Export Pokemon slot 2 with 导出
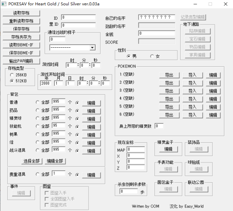 [169, 83]
